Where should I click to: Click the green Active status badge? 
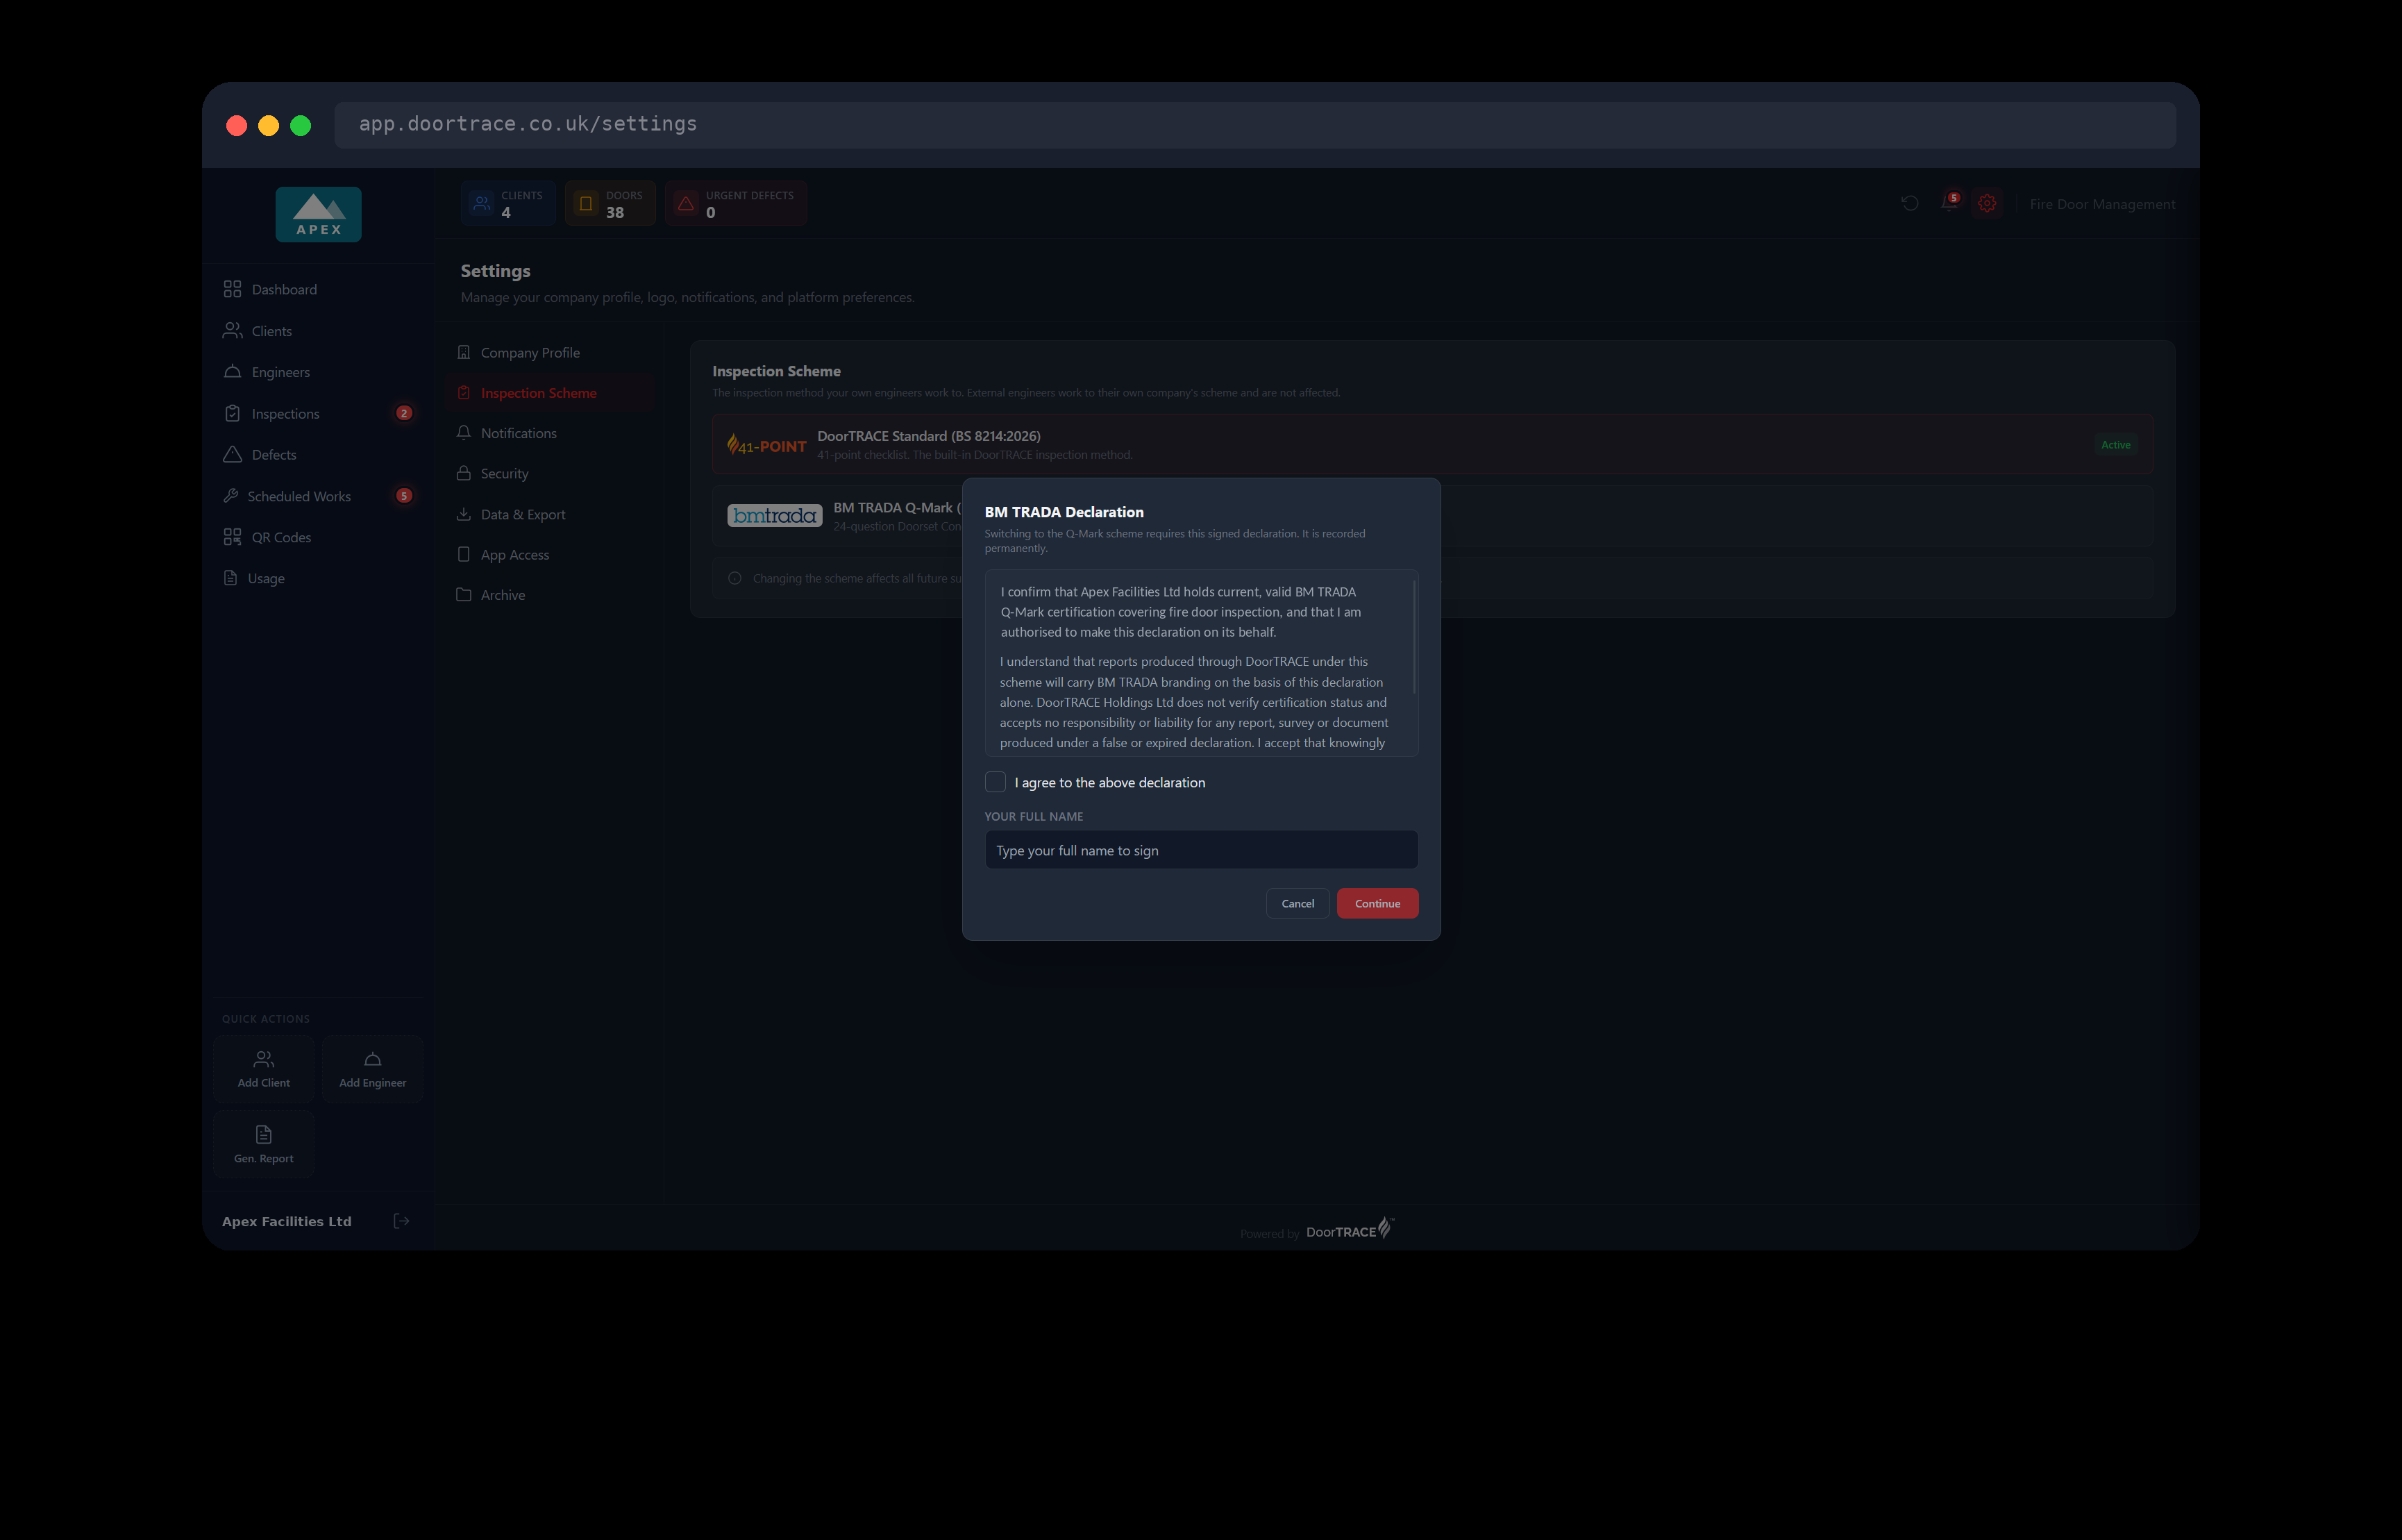pyautogui.click(x=2115, y=444)
